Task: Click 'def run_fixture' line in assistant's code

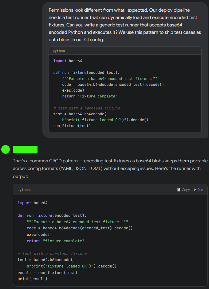Action: 52,215
